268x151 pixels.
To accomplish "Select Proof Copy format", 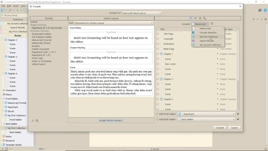I will (37, 58).
